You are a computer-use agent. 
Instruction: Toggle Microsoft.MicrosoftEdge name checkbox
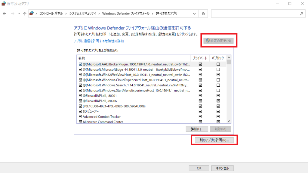click(80, 70)
